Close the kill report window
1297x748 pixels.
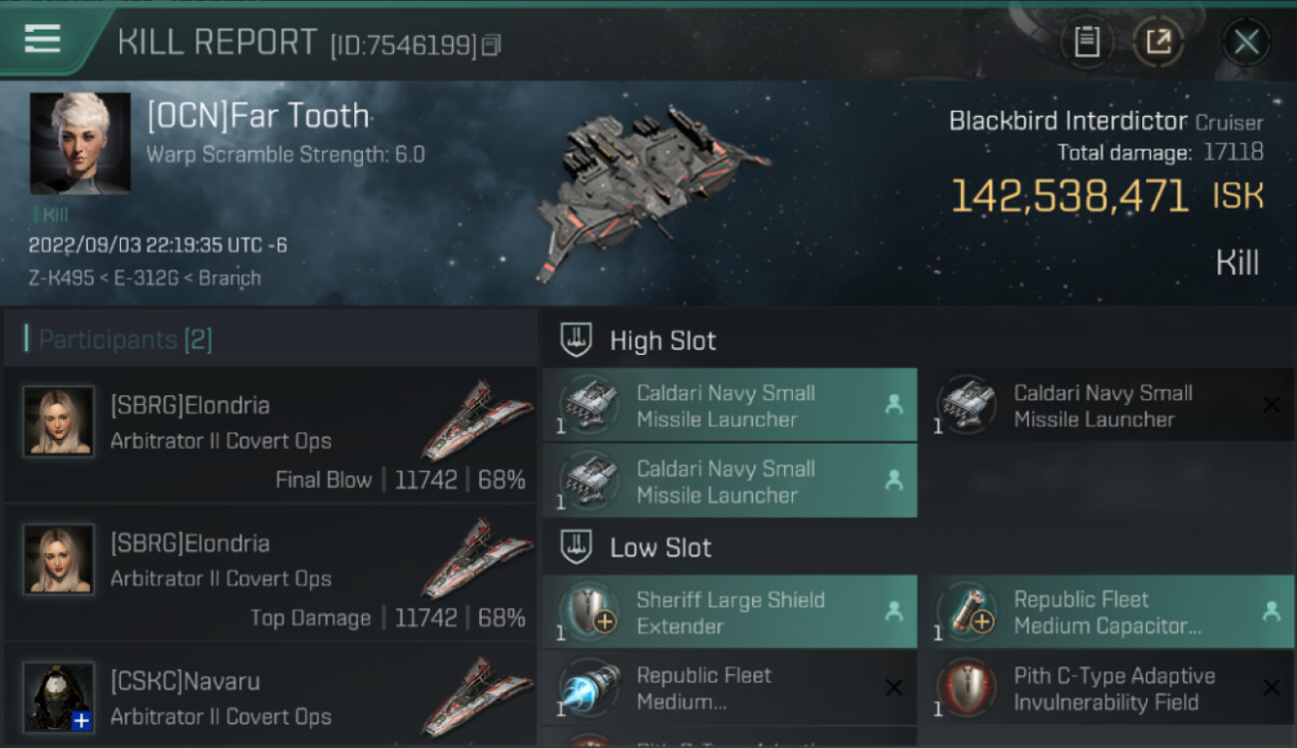pos(1246,42)
